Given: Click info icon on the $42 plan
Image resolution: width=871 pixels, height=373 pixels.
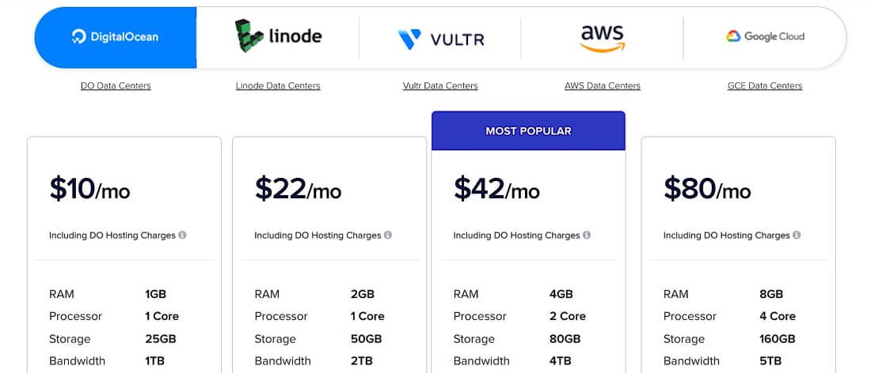Looking at the screenshot, I should 587,235.
